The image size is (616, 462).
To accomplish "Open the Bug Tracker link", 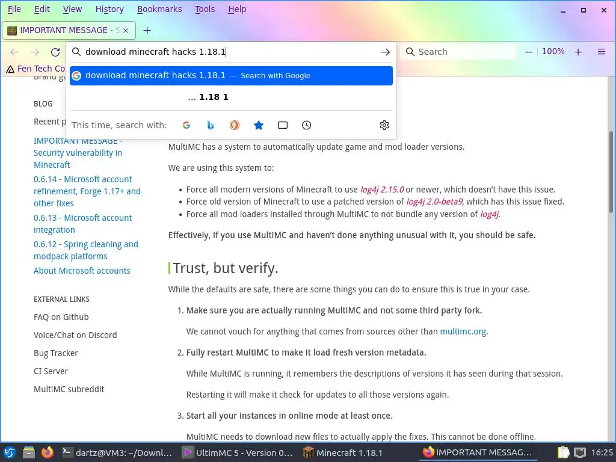I will click(56, 353).
